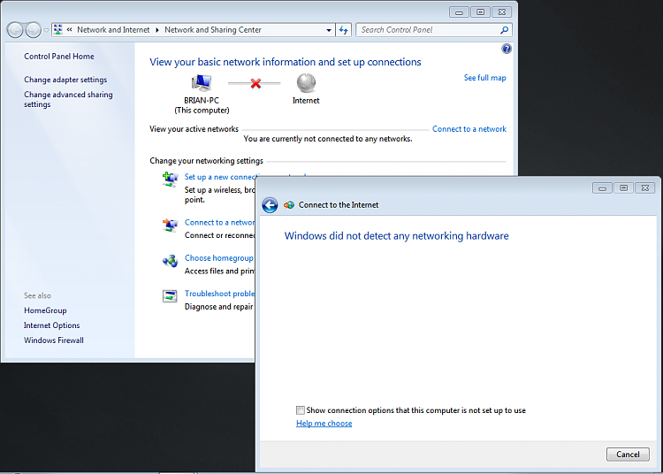The width and height of the screenshot is (663, 474).
Task: Close the Connect to the Internet window
Action: point(644,188)
